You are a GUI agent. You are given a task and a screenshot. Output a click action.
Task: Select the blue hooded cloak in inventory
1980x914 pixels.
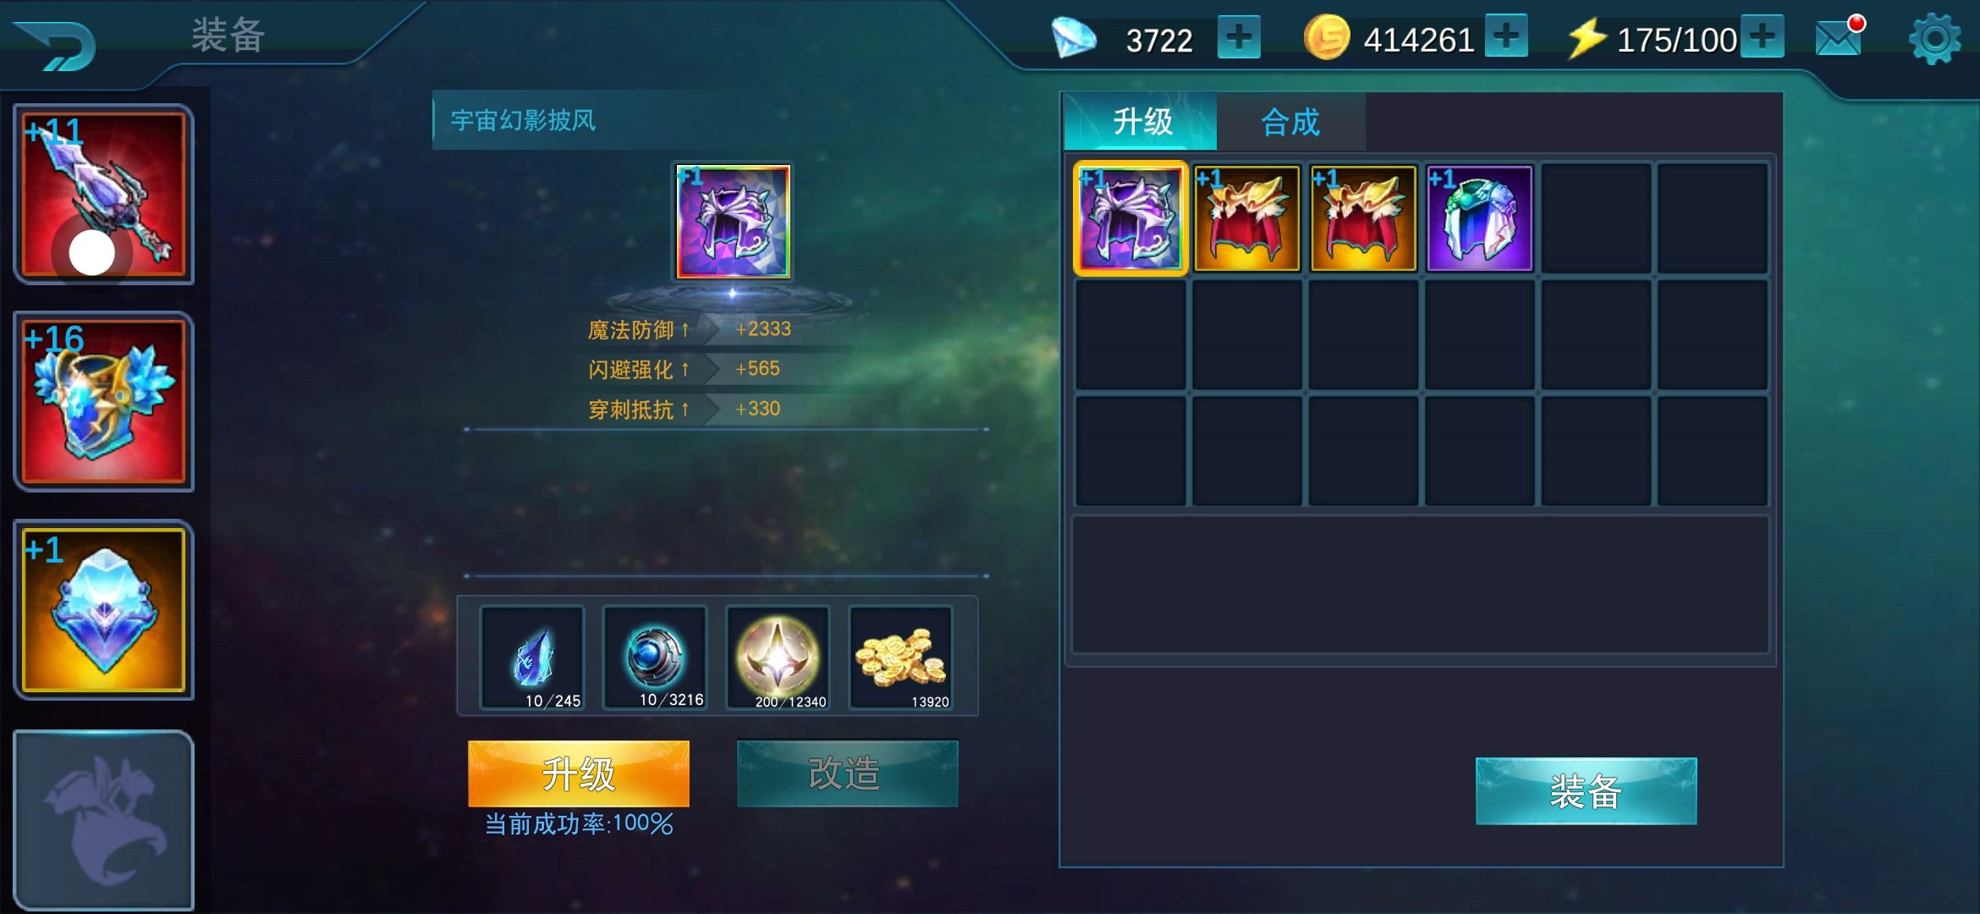tap(1479, 218)
